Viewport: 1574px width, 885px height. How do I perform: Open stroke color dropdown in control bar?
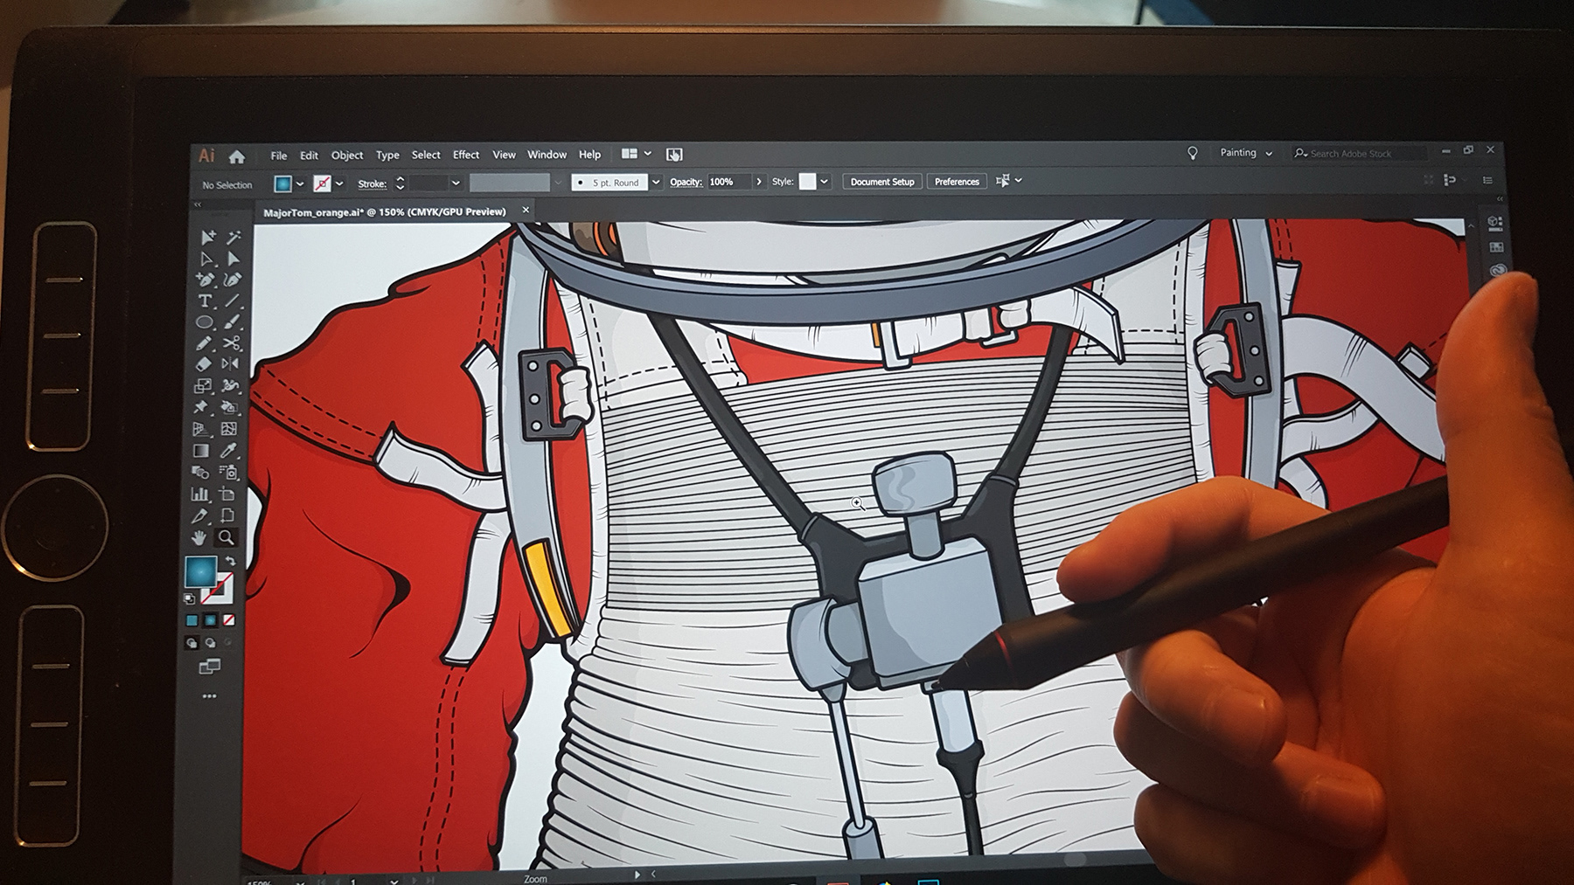pyautogui.click(x=339, y=184)
